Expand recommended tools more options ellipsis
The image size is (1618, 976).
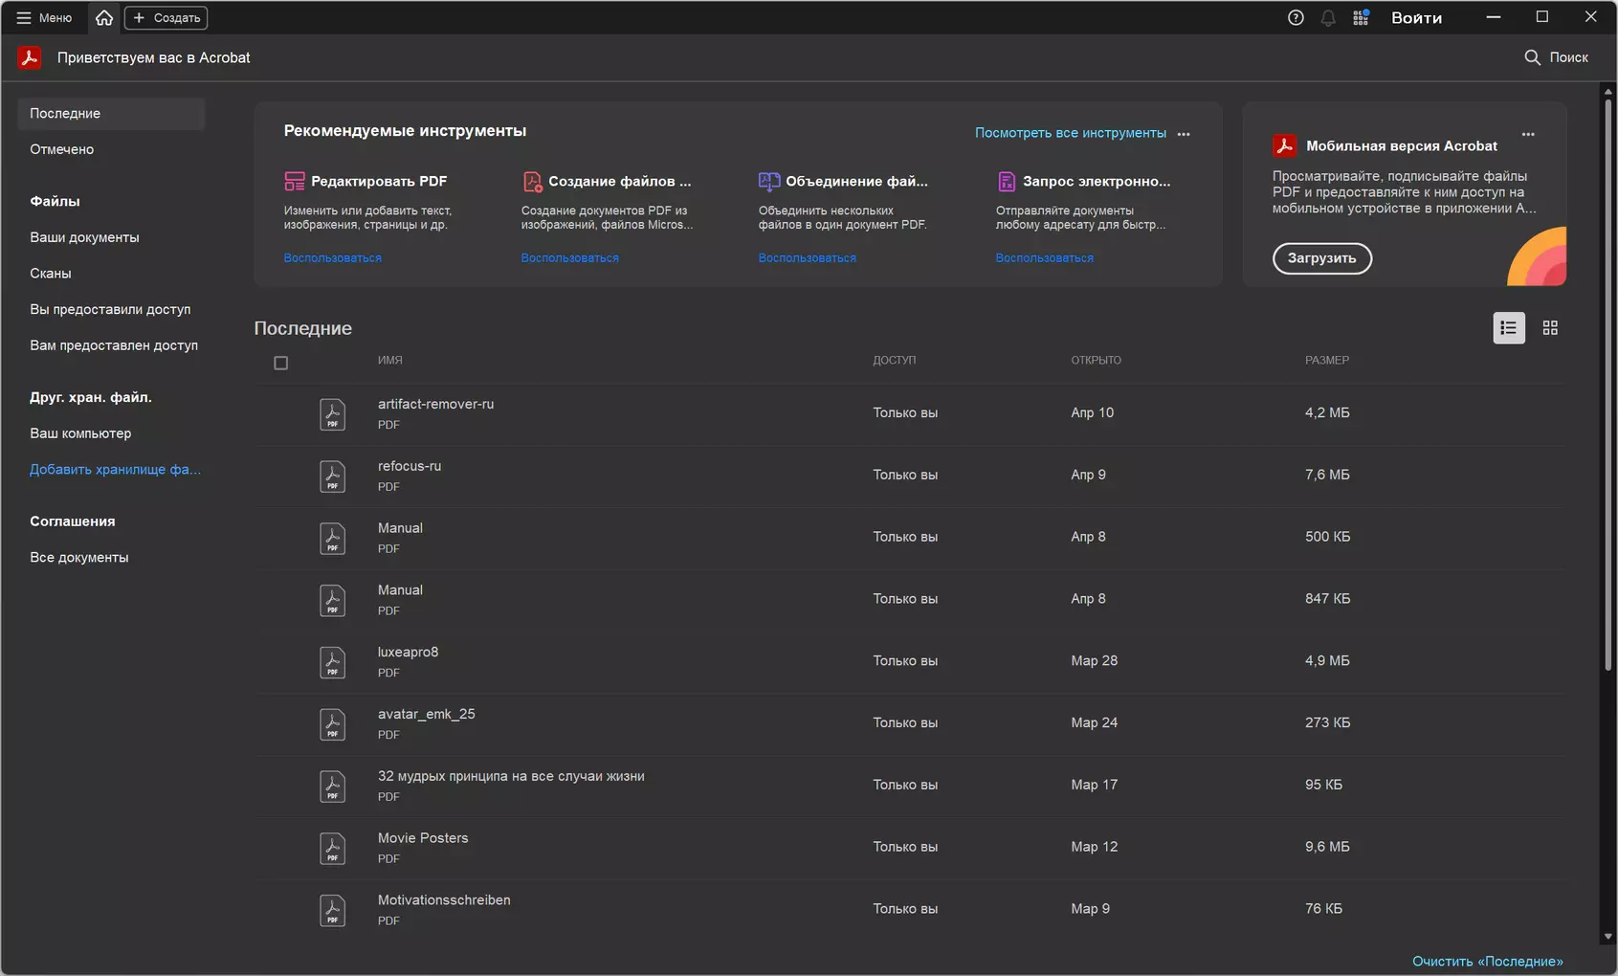pyautogui.click(x=1184, y=134)
